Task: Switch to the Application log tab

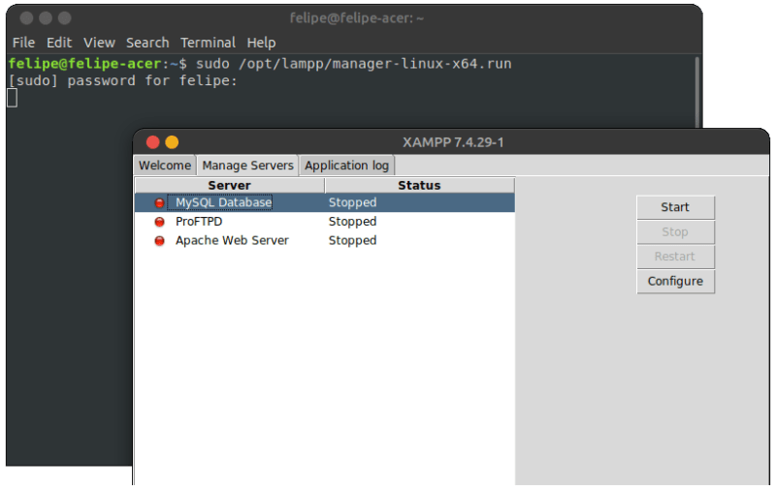Action: coord(346,165)
